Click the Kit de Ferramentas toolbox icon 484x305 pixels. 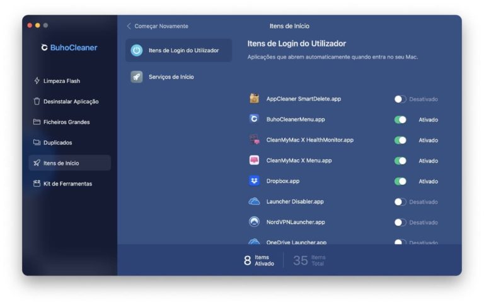click(37, 184)
